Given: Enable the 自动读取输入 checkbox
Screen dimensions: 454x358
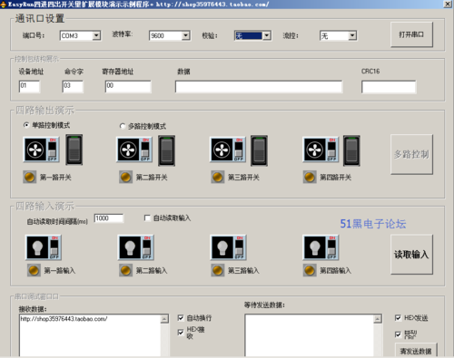Looking at the screenshot, I should point(147,218).
